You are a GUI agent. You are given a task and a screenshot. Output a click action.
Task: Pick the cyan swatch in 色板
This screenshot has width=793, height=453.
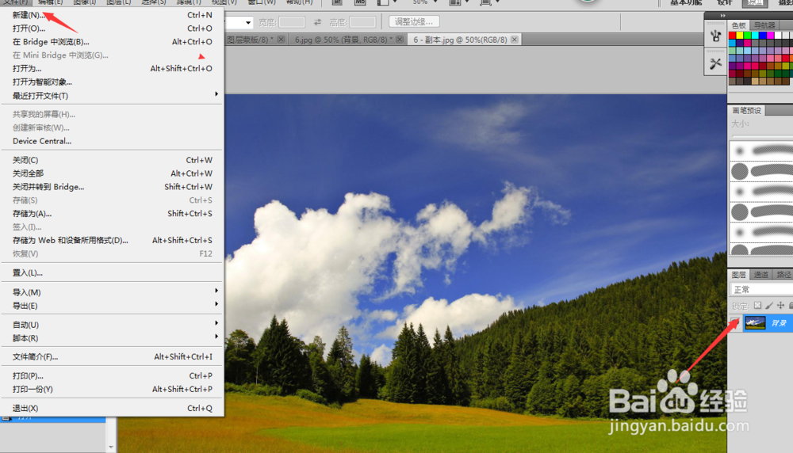(755, 36)
